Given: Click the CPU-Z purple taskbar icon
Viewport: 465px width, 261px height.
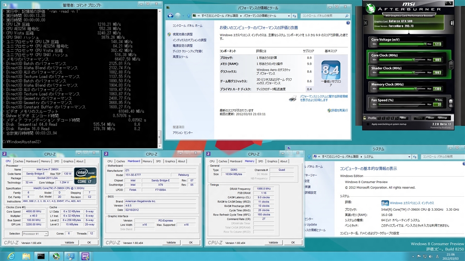Looking at the screenshot, I should click(85, 256).
